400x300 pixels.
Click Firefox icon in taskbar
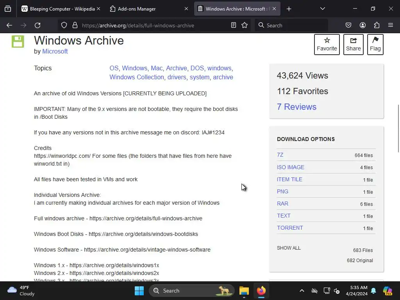click(x=261, y=291)
